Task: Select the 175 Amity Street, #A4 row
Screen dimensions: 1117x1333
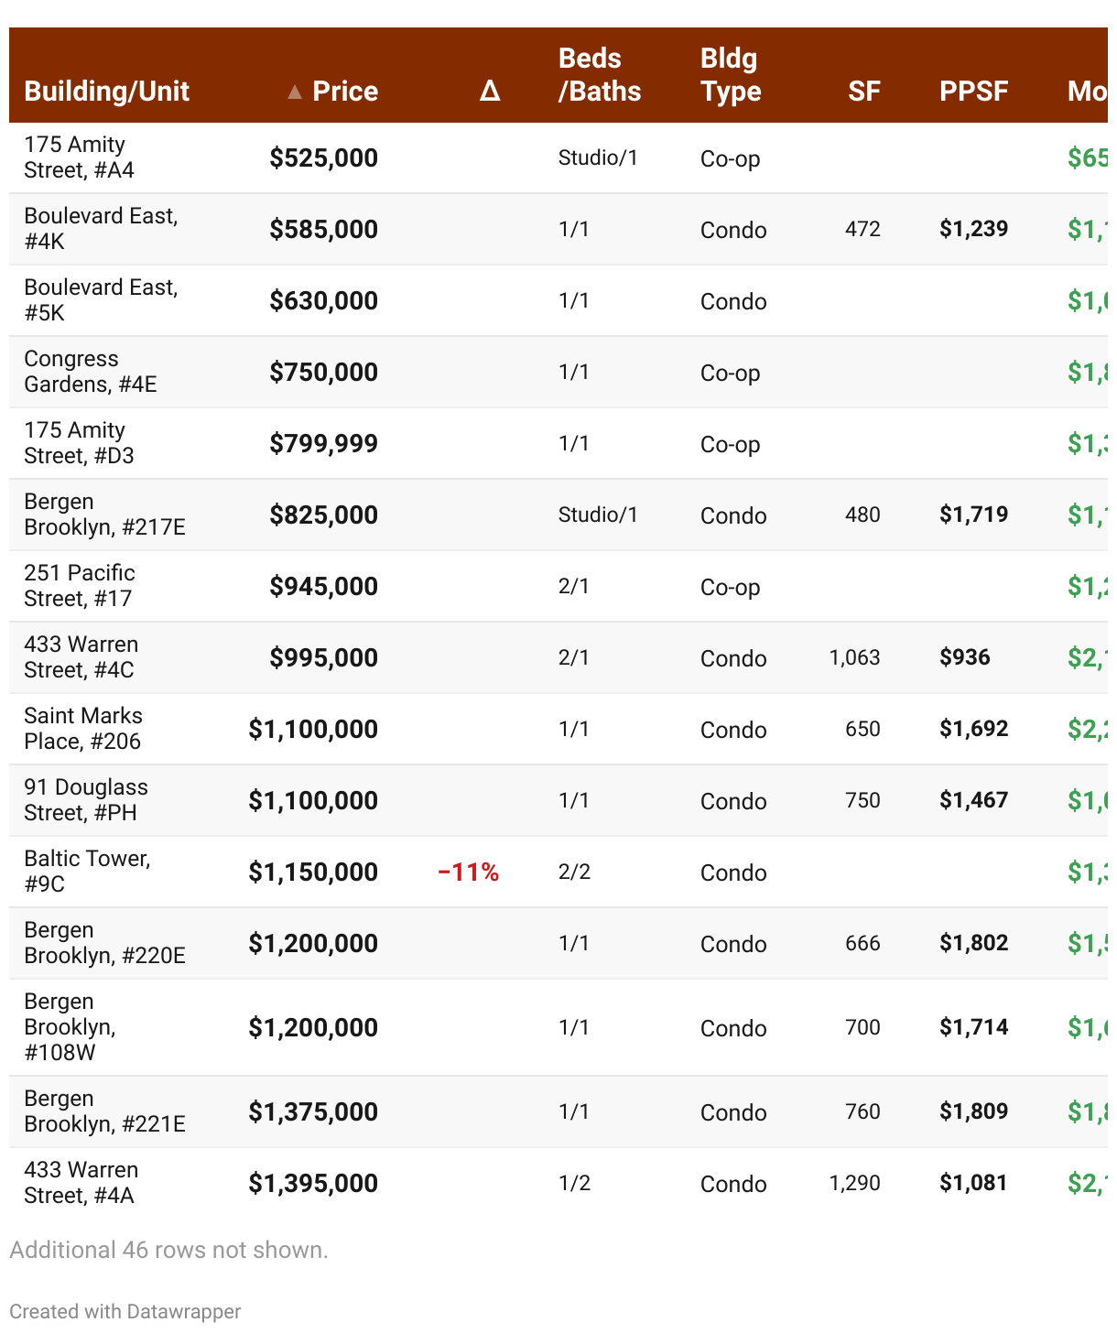Action: 79,157
